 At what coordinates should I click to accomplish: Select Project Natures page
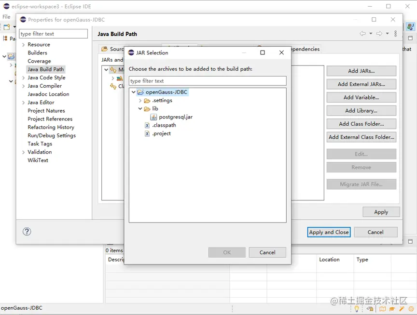(x=46, y=111)
